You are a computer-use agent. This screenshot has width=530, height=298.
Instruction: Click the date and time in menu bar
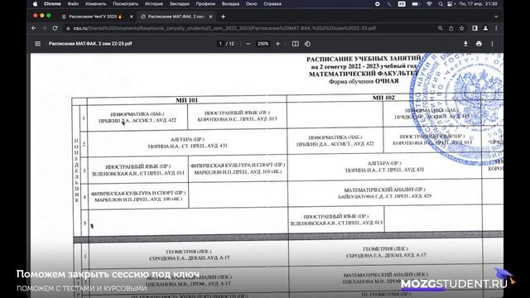point(479,4)
